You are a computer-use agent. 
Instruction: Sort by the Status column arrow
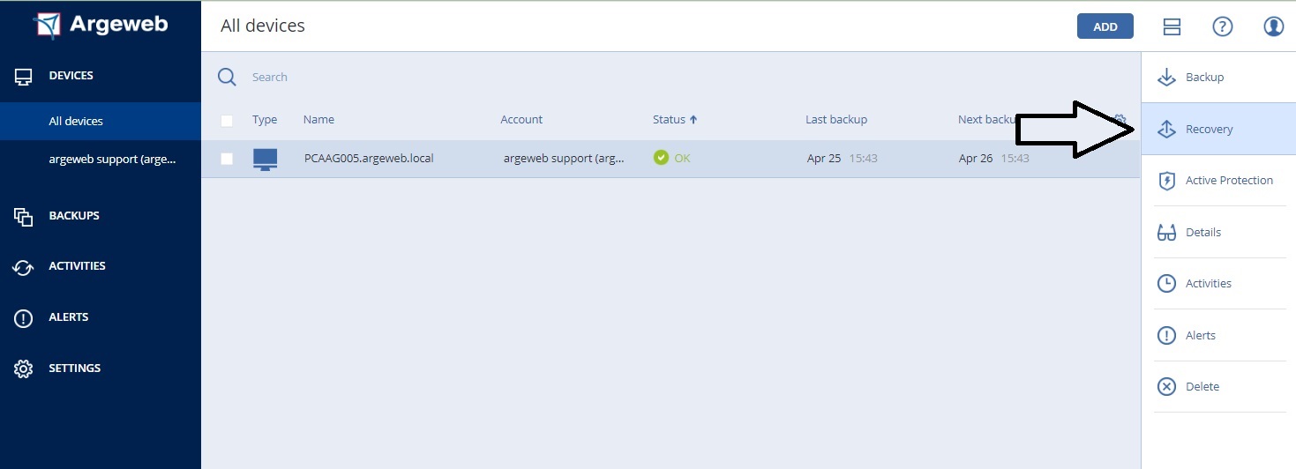coord(693,120)
